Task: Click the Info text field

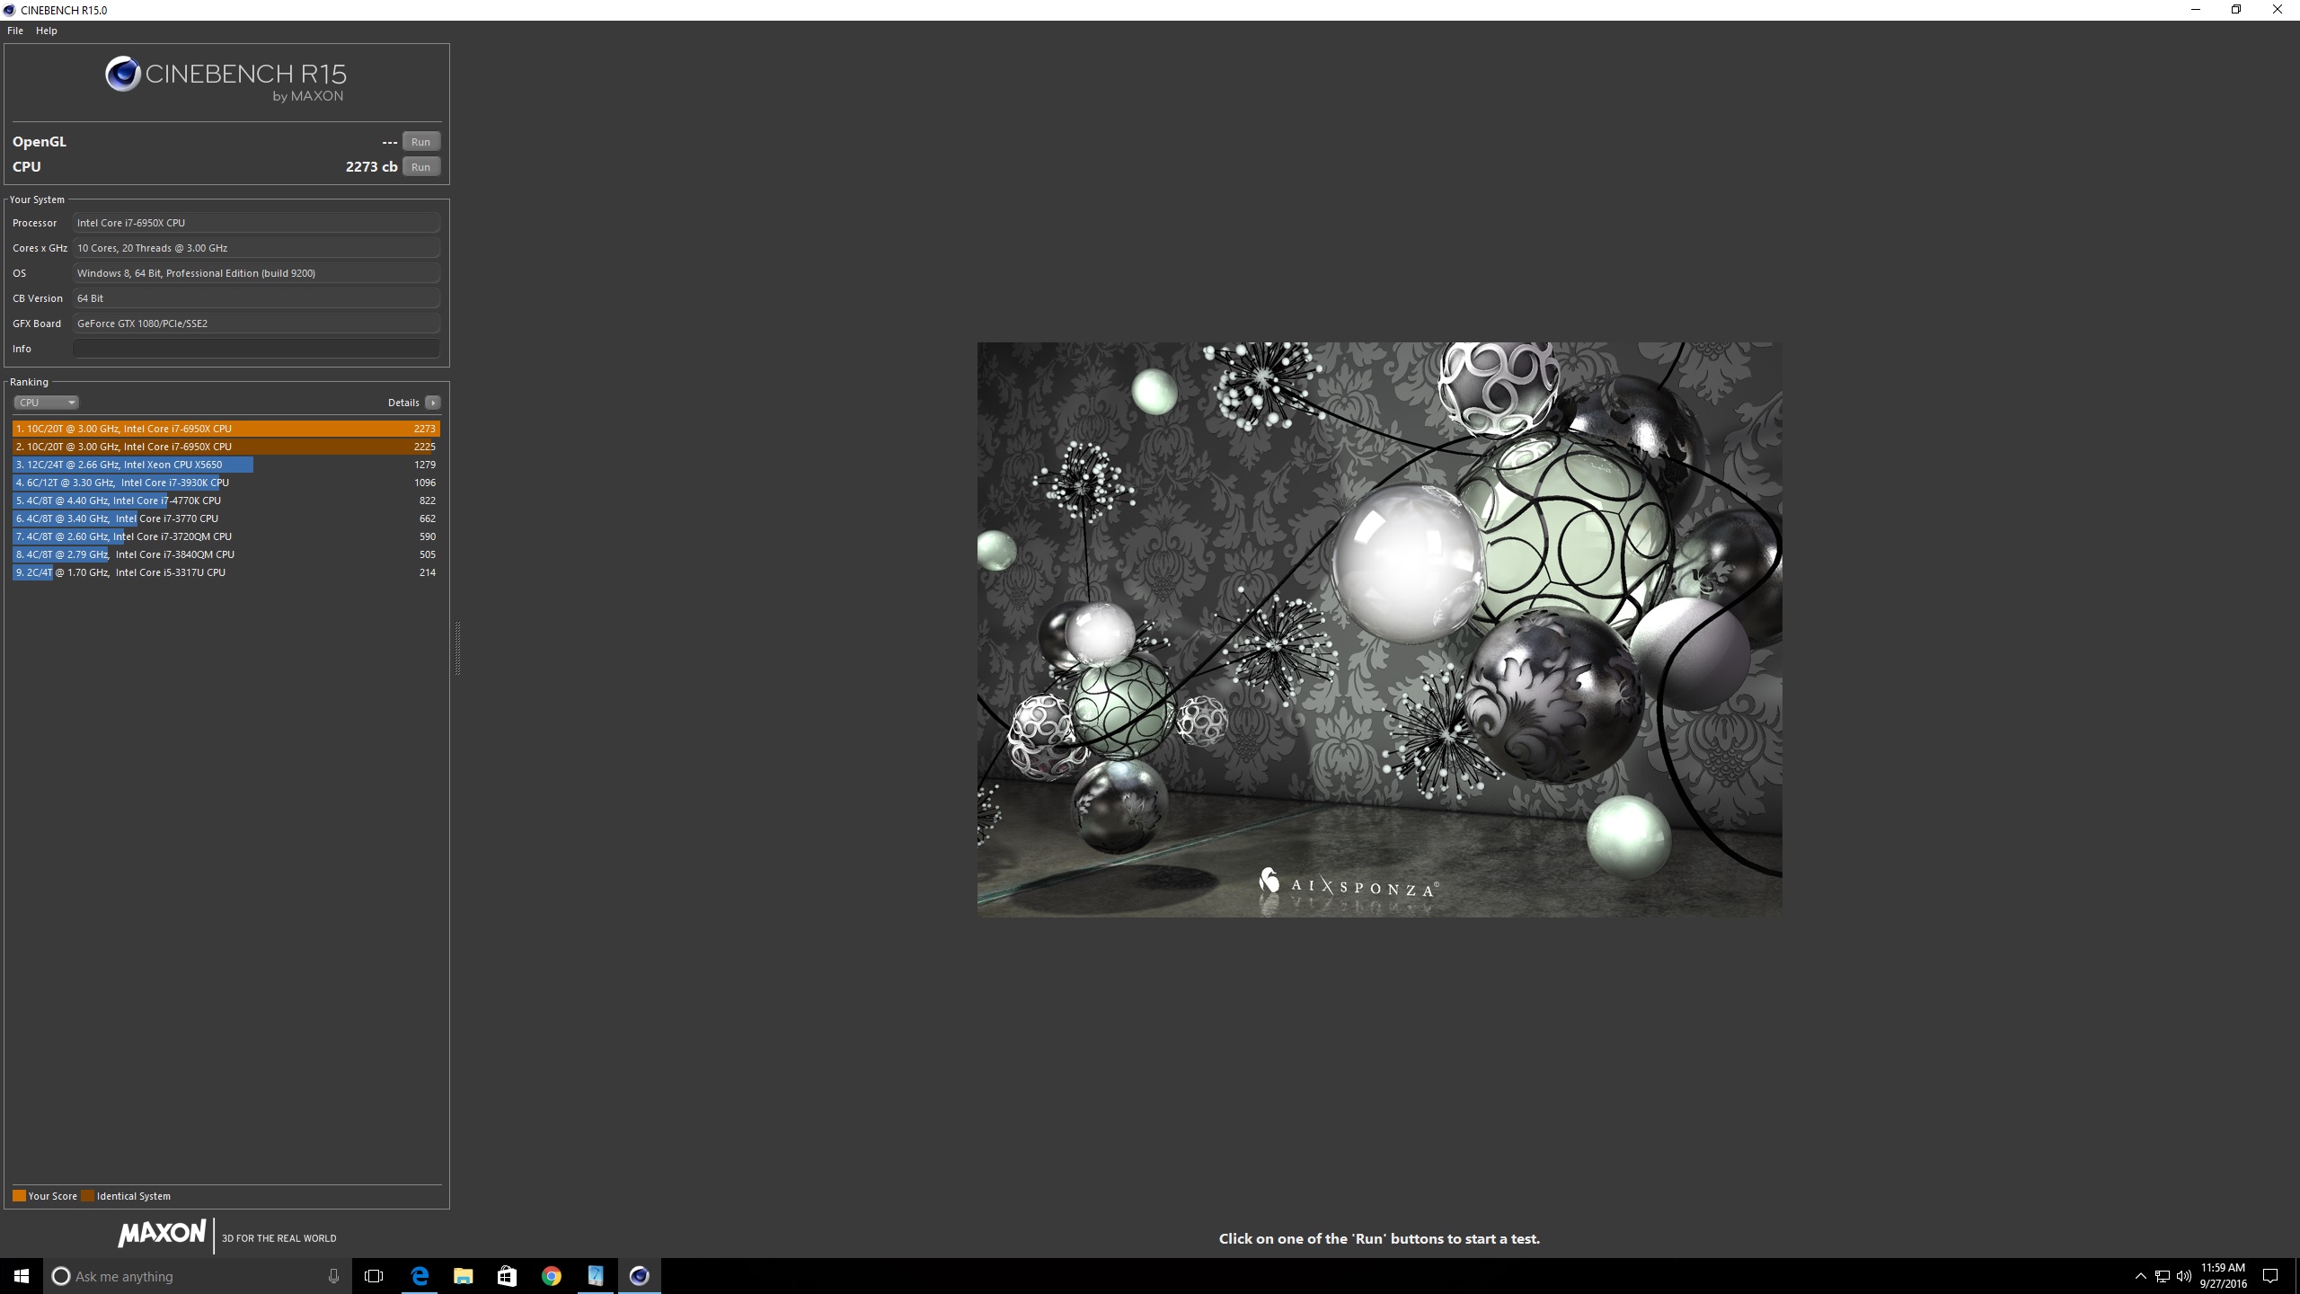Action: [256, 349]
